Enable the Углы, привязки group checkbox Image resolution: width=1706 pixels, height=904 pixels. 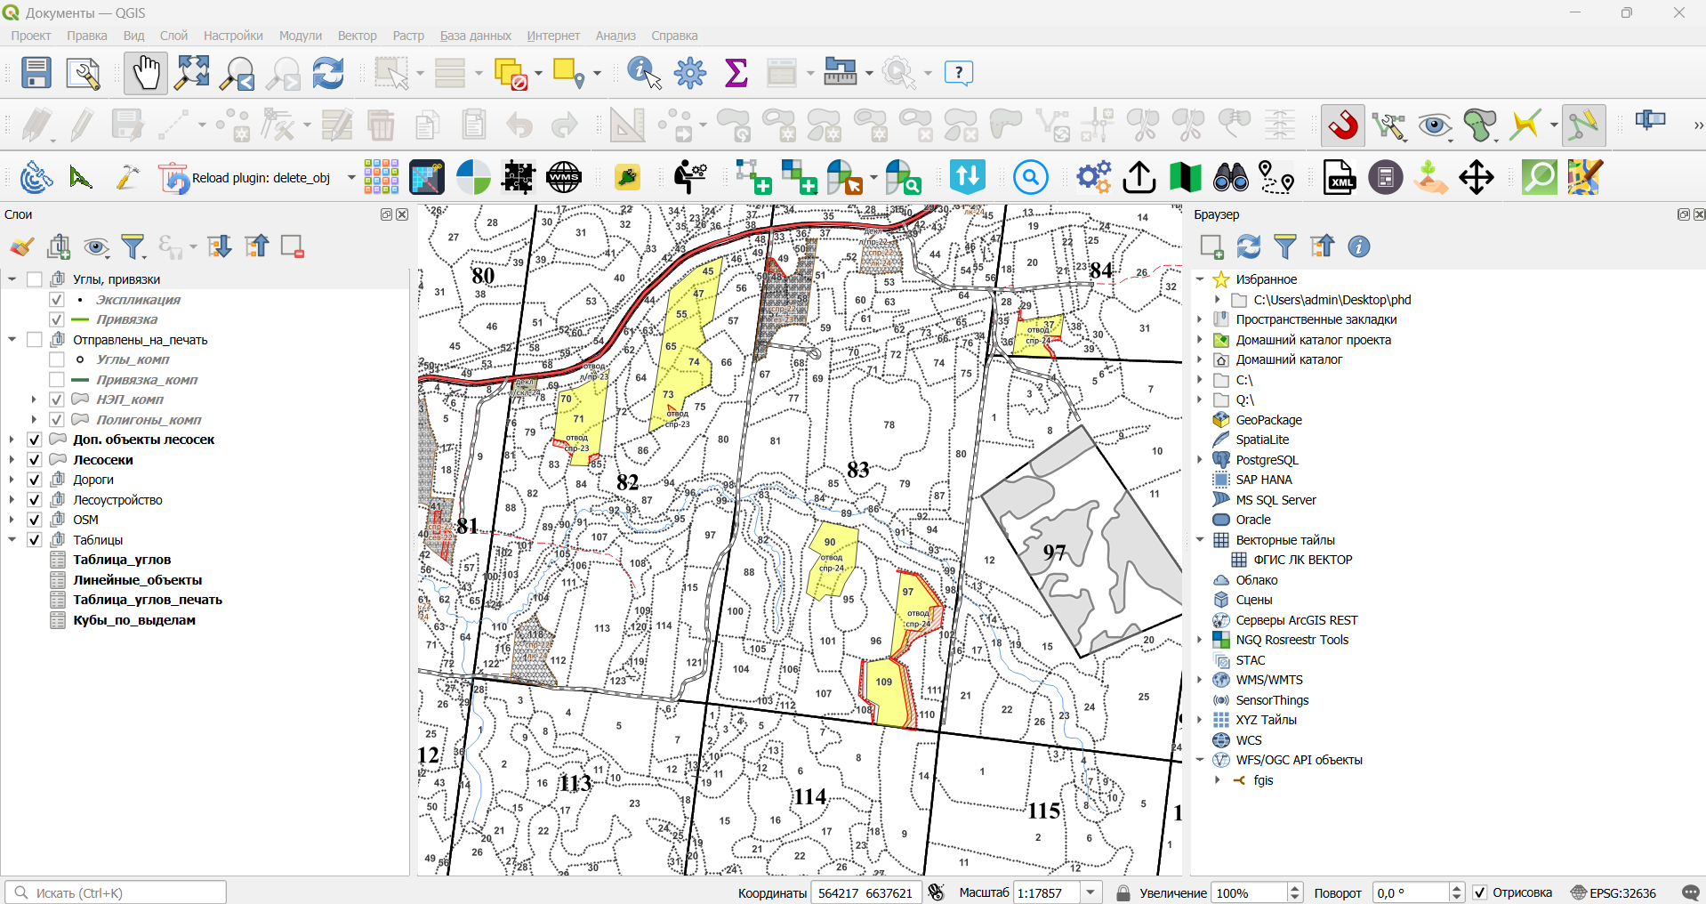(x=35, y=279)
